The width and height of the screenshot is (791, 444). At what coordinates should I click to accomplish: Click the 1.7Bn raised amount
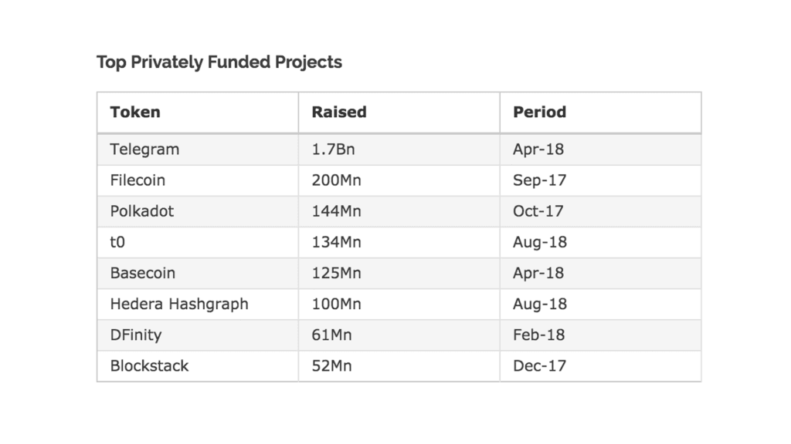333,150
